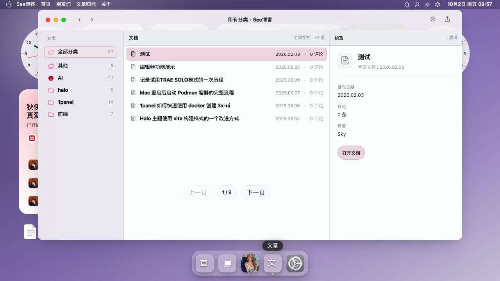Toggle brightness sun icon in menu bar
The image size is (500, 281).
click(427, 5)
